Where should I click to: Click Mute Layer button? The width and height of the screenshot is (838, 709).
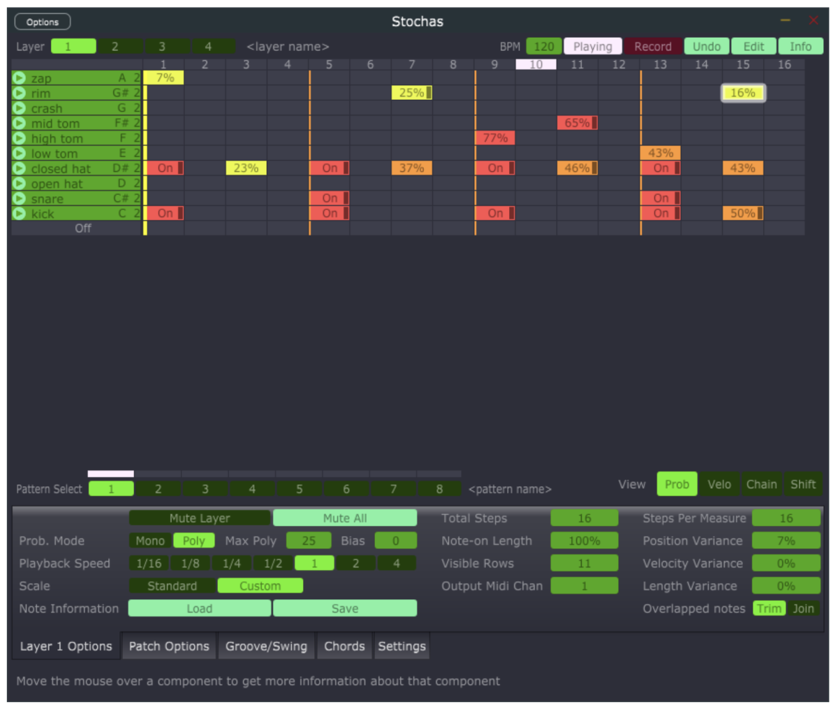tap(200, 518)
